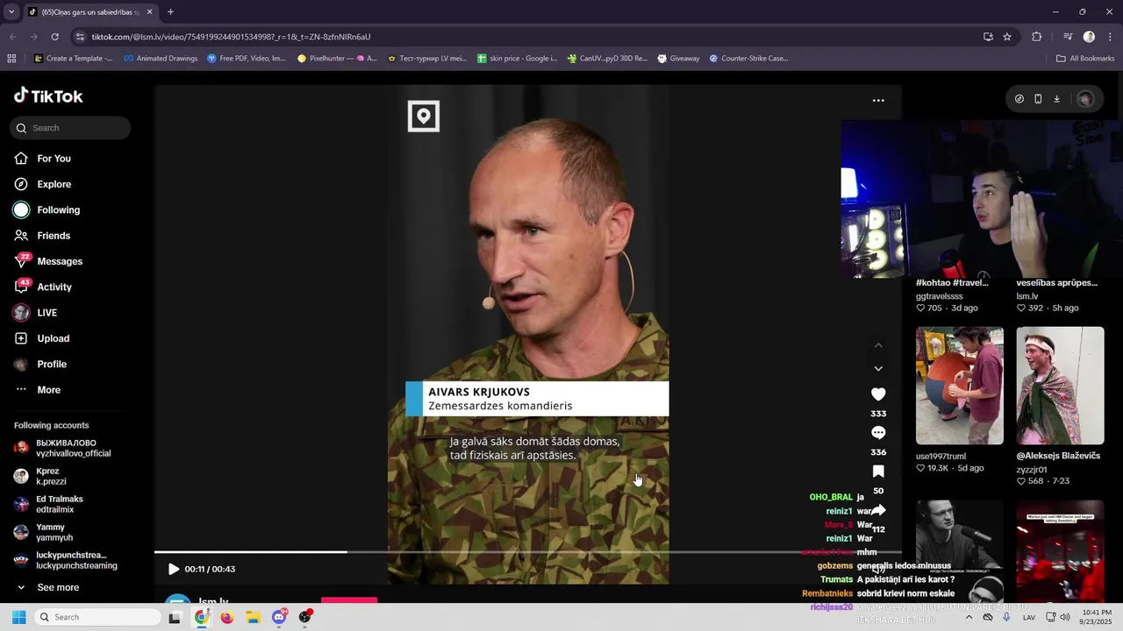Open the coin icon in top bar
The image size is (1123, 631).
click(1019, 99)
